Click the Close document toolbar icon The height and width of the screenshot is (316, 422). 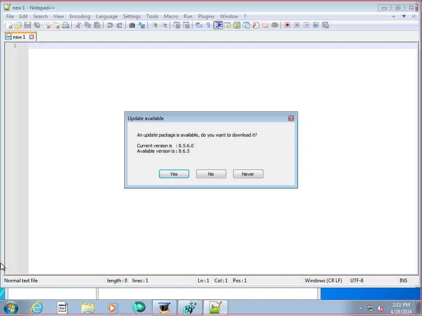tap(47, 25)
